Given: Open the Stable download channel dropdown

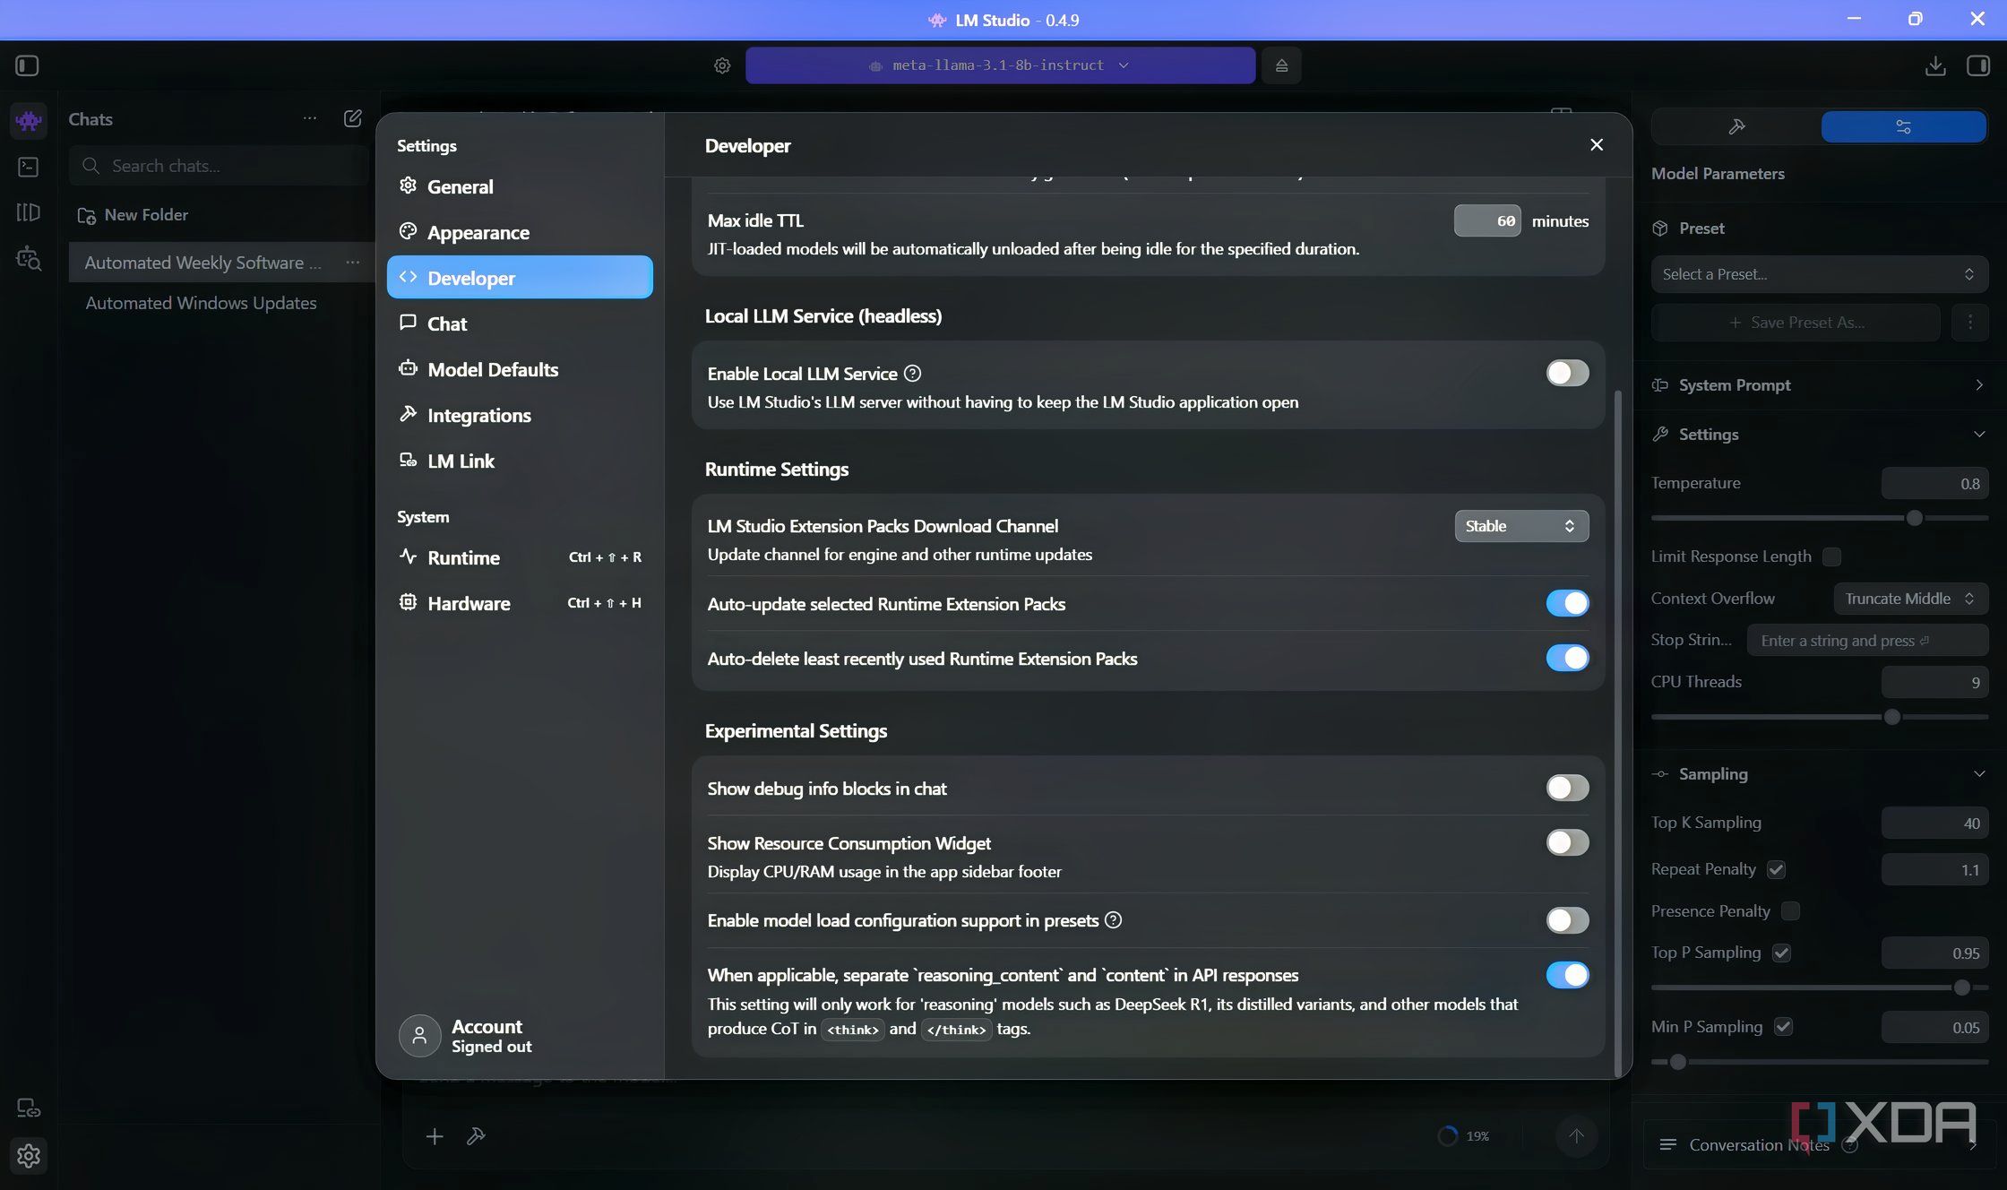Looking at the screenshot, I should (1521, 526).
